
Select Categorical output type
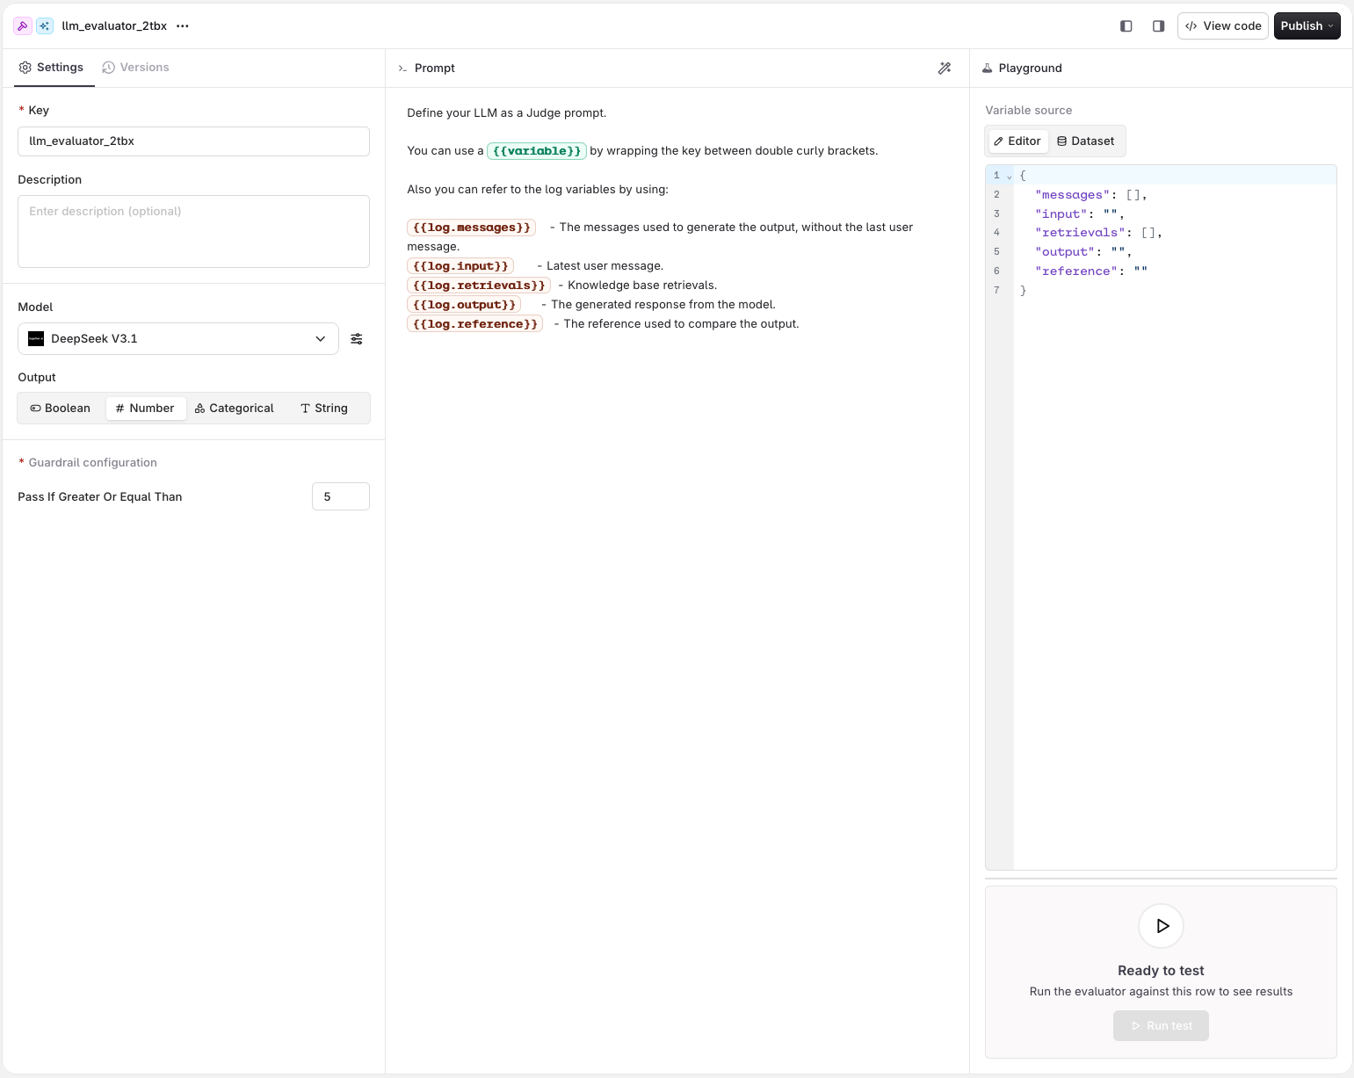[x=235, y=409]
